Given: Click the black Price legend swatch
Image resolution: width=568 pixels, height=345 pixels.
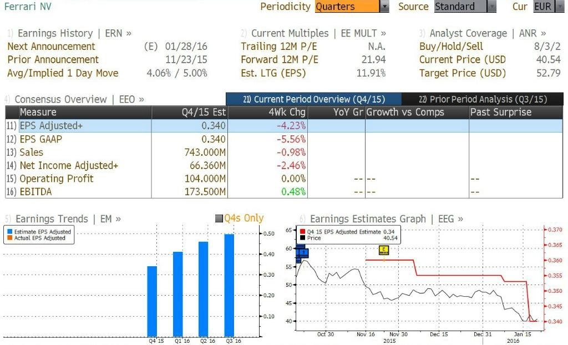Looking at the screenshot, I should pos(302,238).
